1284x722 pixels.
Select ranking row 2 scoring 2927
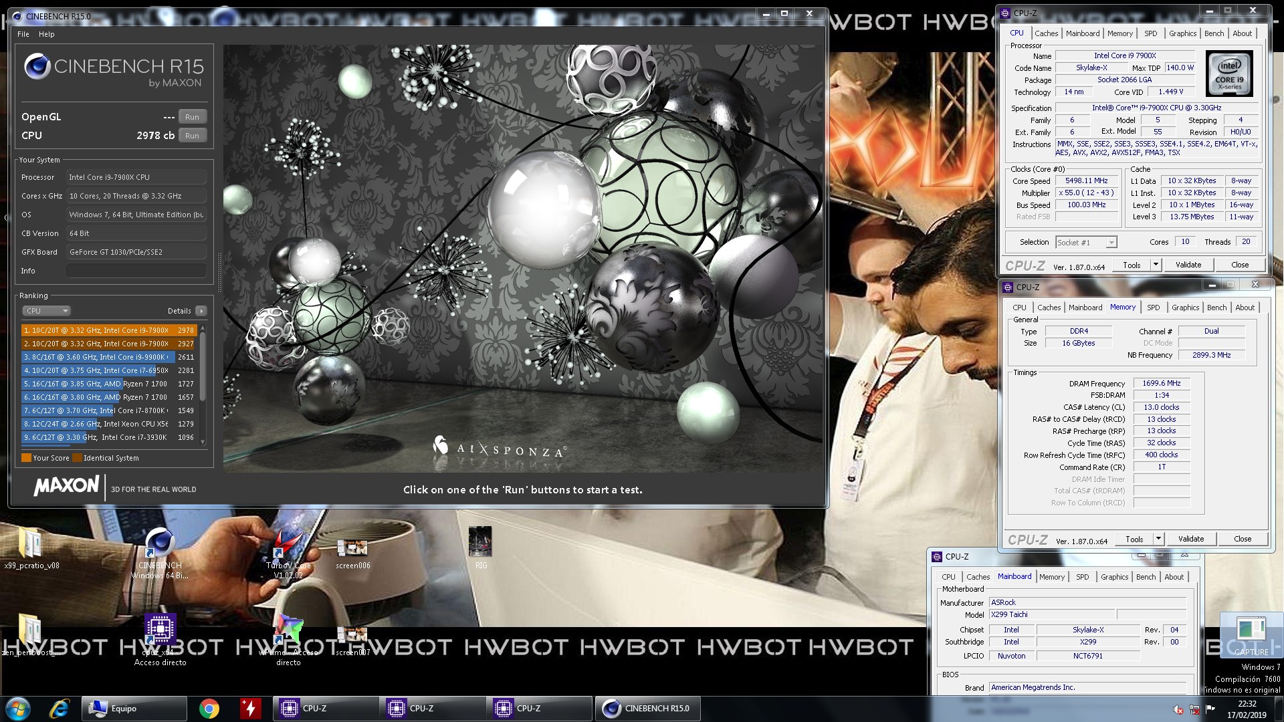click(x=108, y=344)
